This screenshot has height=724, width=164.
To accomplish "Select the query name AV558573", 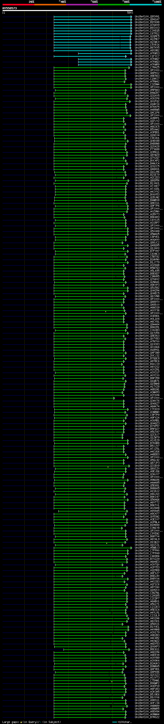I will click(9, 8).
